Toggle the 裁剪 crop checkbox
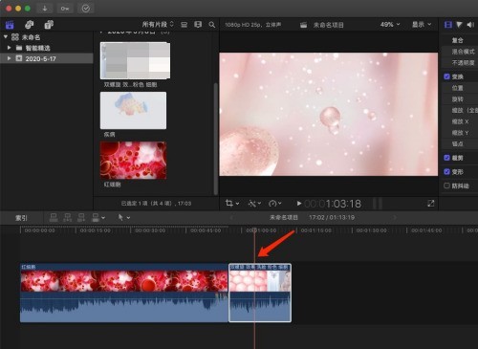The height and width of the screenshot is (349, 478). tap(446, 158)
